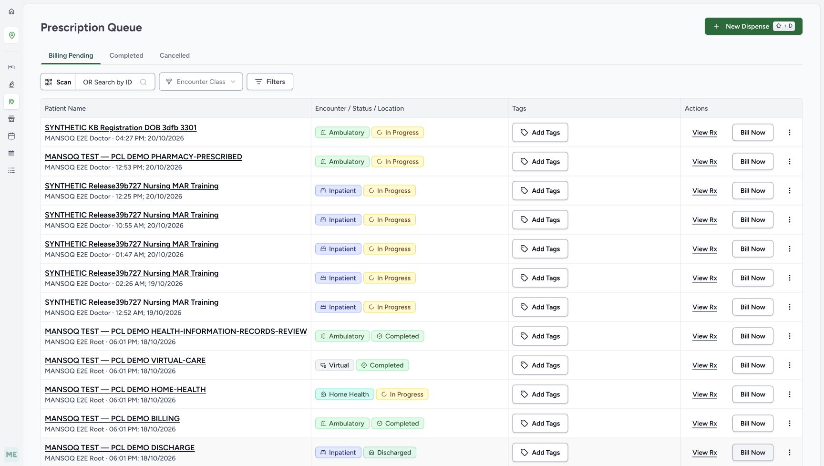The width and height of the screenshot is (824, 466).
Task: Click the ME user avatar
Action: 11,455
